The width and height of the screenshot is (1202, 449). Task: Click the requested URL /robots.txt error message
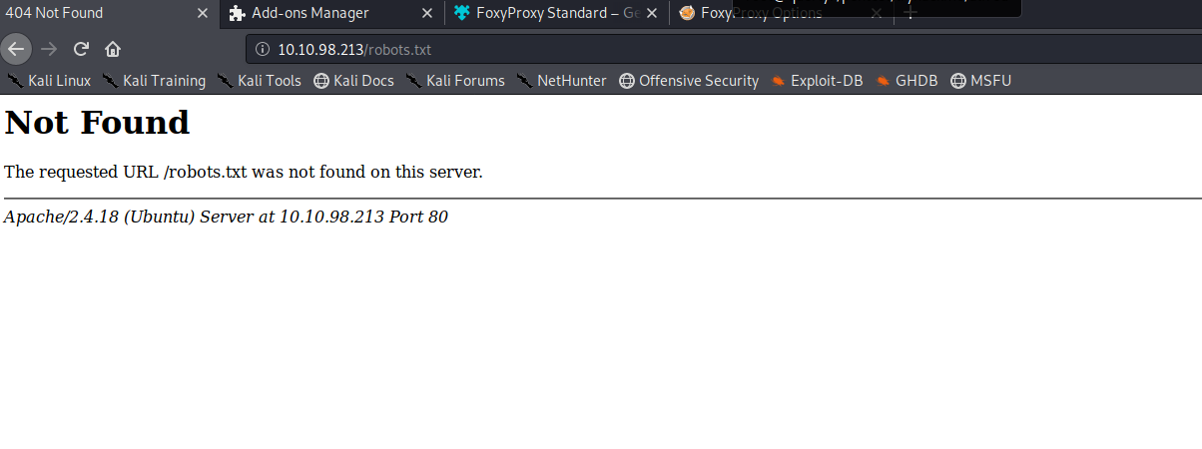[244, 172]
